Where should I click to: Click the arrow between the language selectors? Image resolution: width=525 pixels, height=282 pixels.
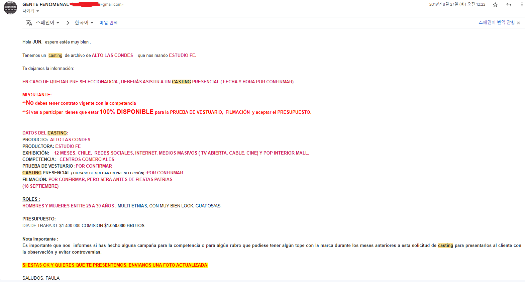pos(68,23)
